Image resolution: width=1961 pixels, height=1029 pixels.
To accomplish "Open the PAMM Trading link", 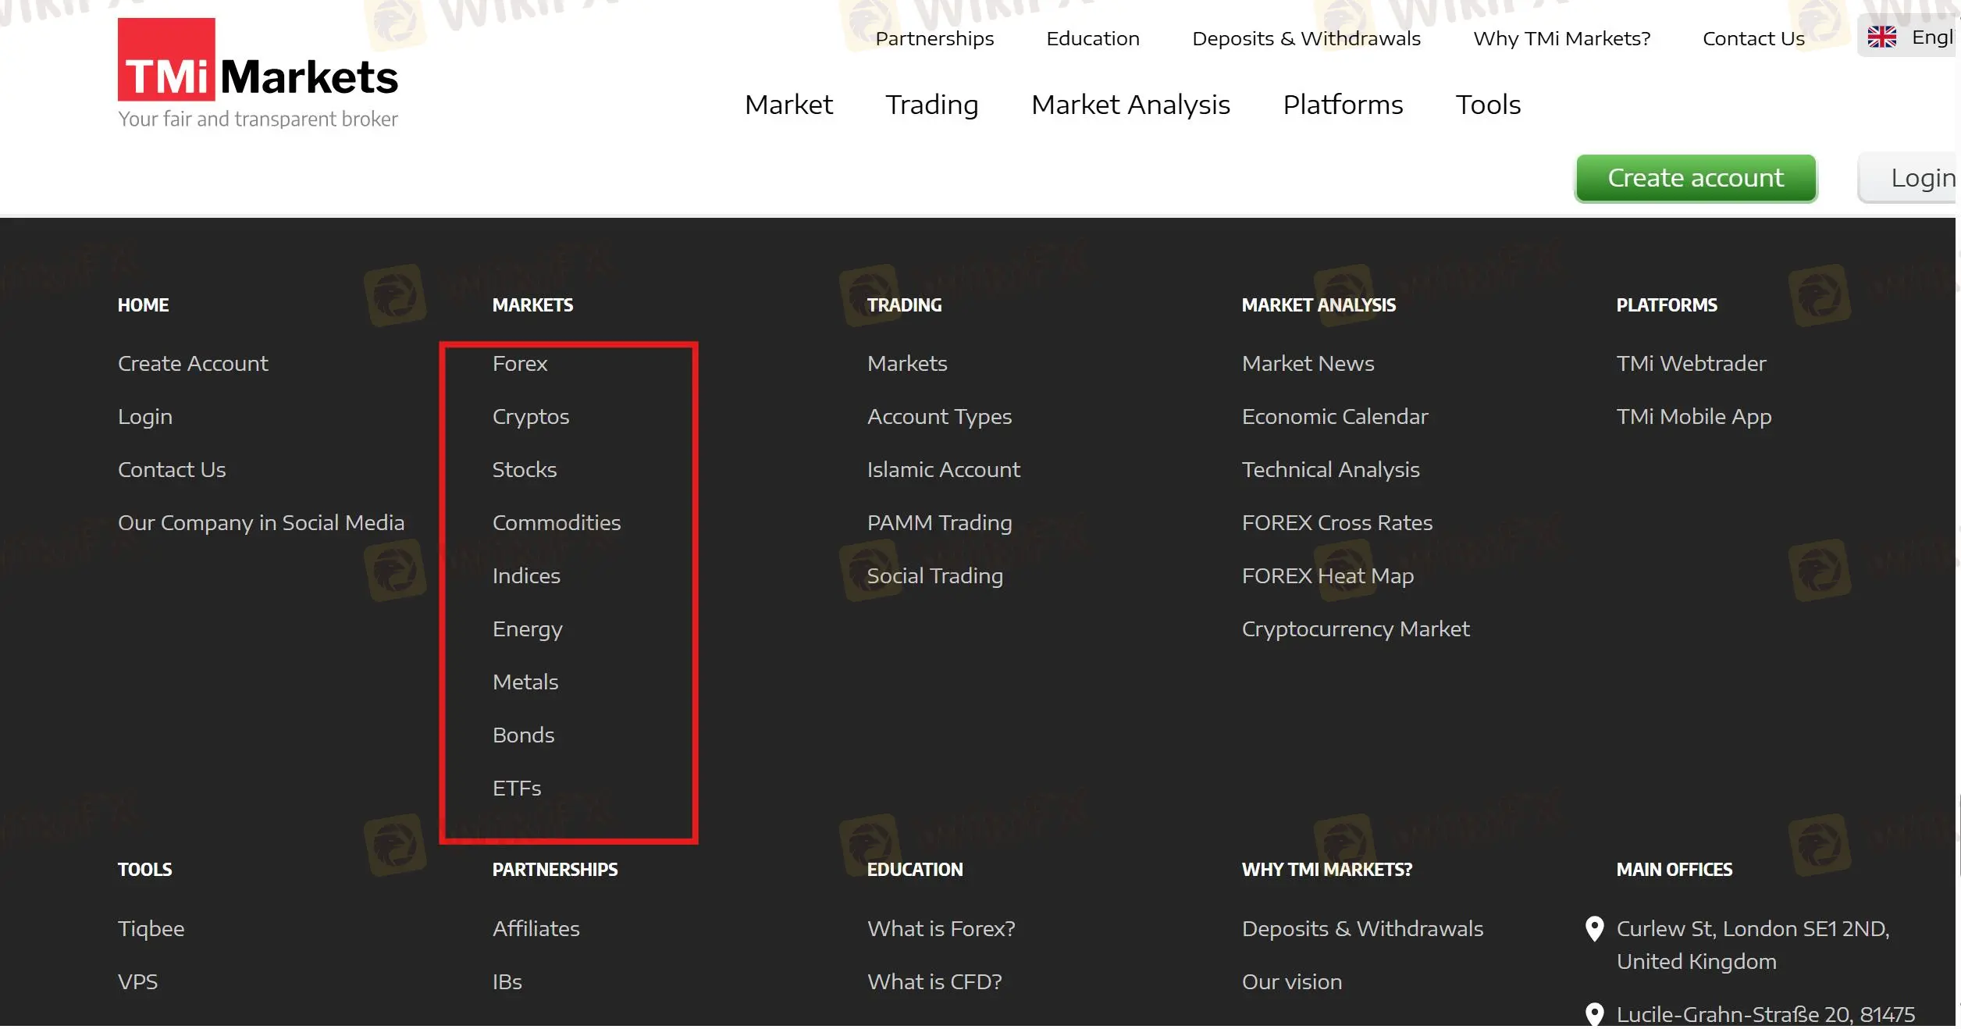I will (939, 523).
